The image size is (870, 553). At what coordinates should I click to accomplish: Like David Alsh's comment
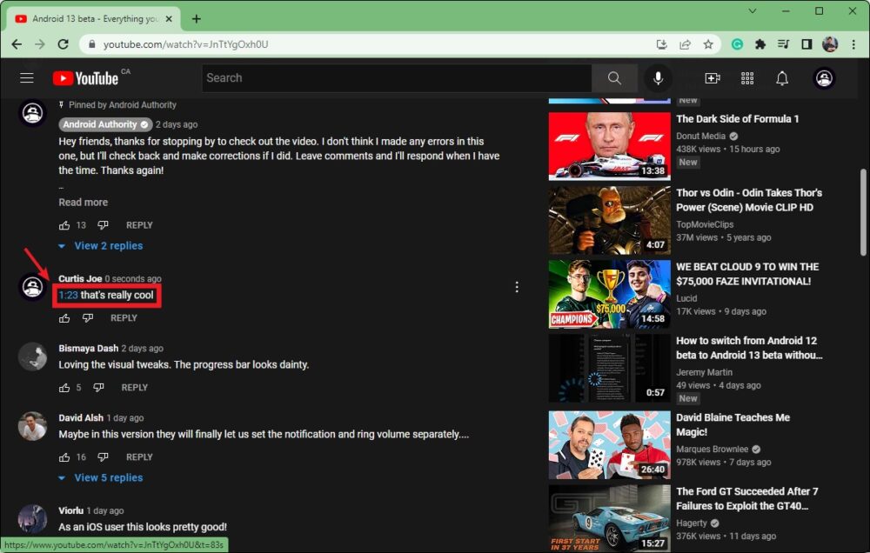coord(64,457)
